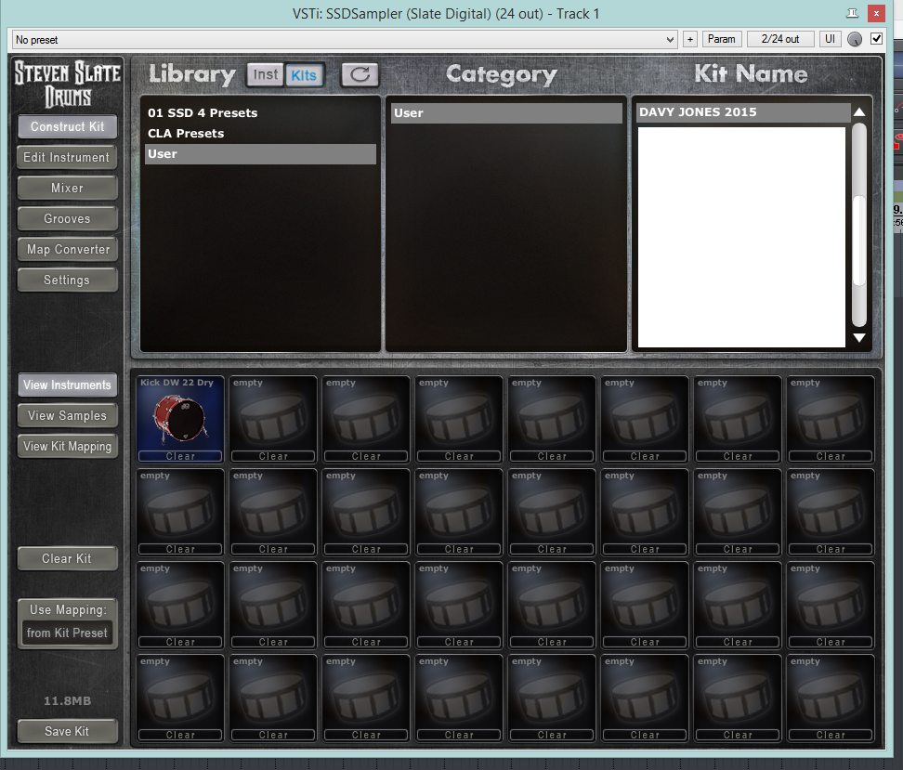Select the last empty pad in bottom row

point(831,698)
